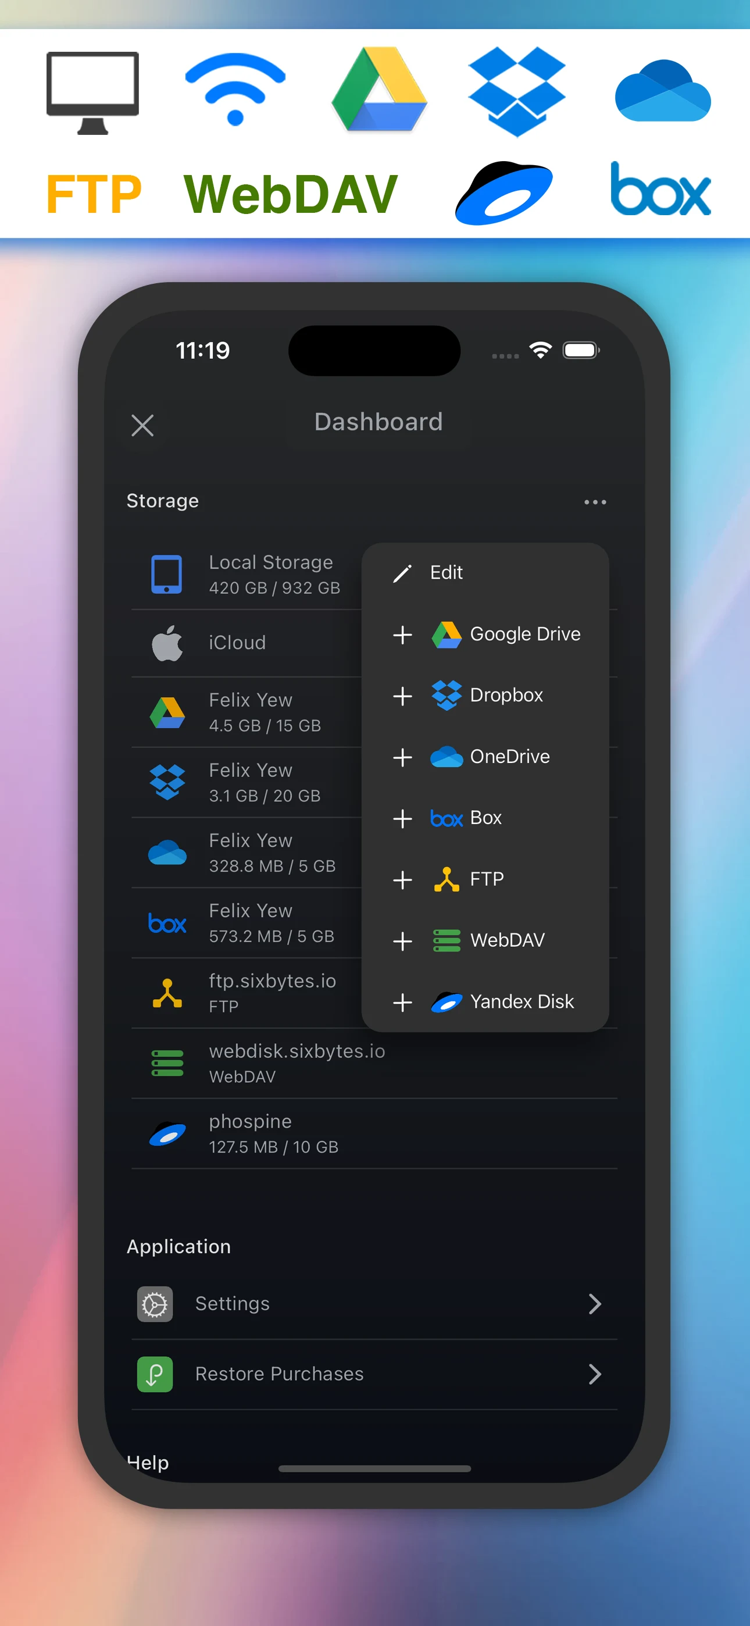Open the Storage three-dots options button
Viewport: 750px width, 1626px height.
click(x=595, y=502)
